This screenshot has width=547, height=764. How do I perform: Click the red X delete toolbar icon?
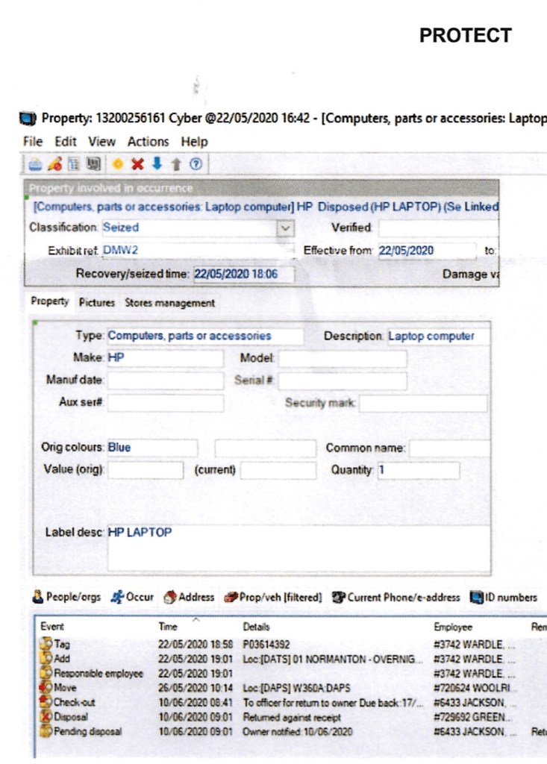pos(137,164)
